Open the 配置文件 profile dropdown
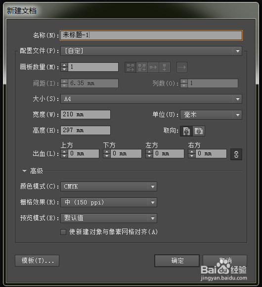This screenshot has width=262, height=287. pos(151,51)
